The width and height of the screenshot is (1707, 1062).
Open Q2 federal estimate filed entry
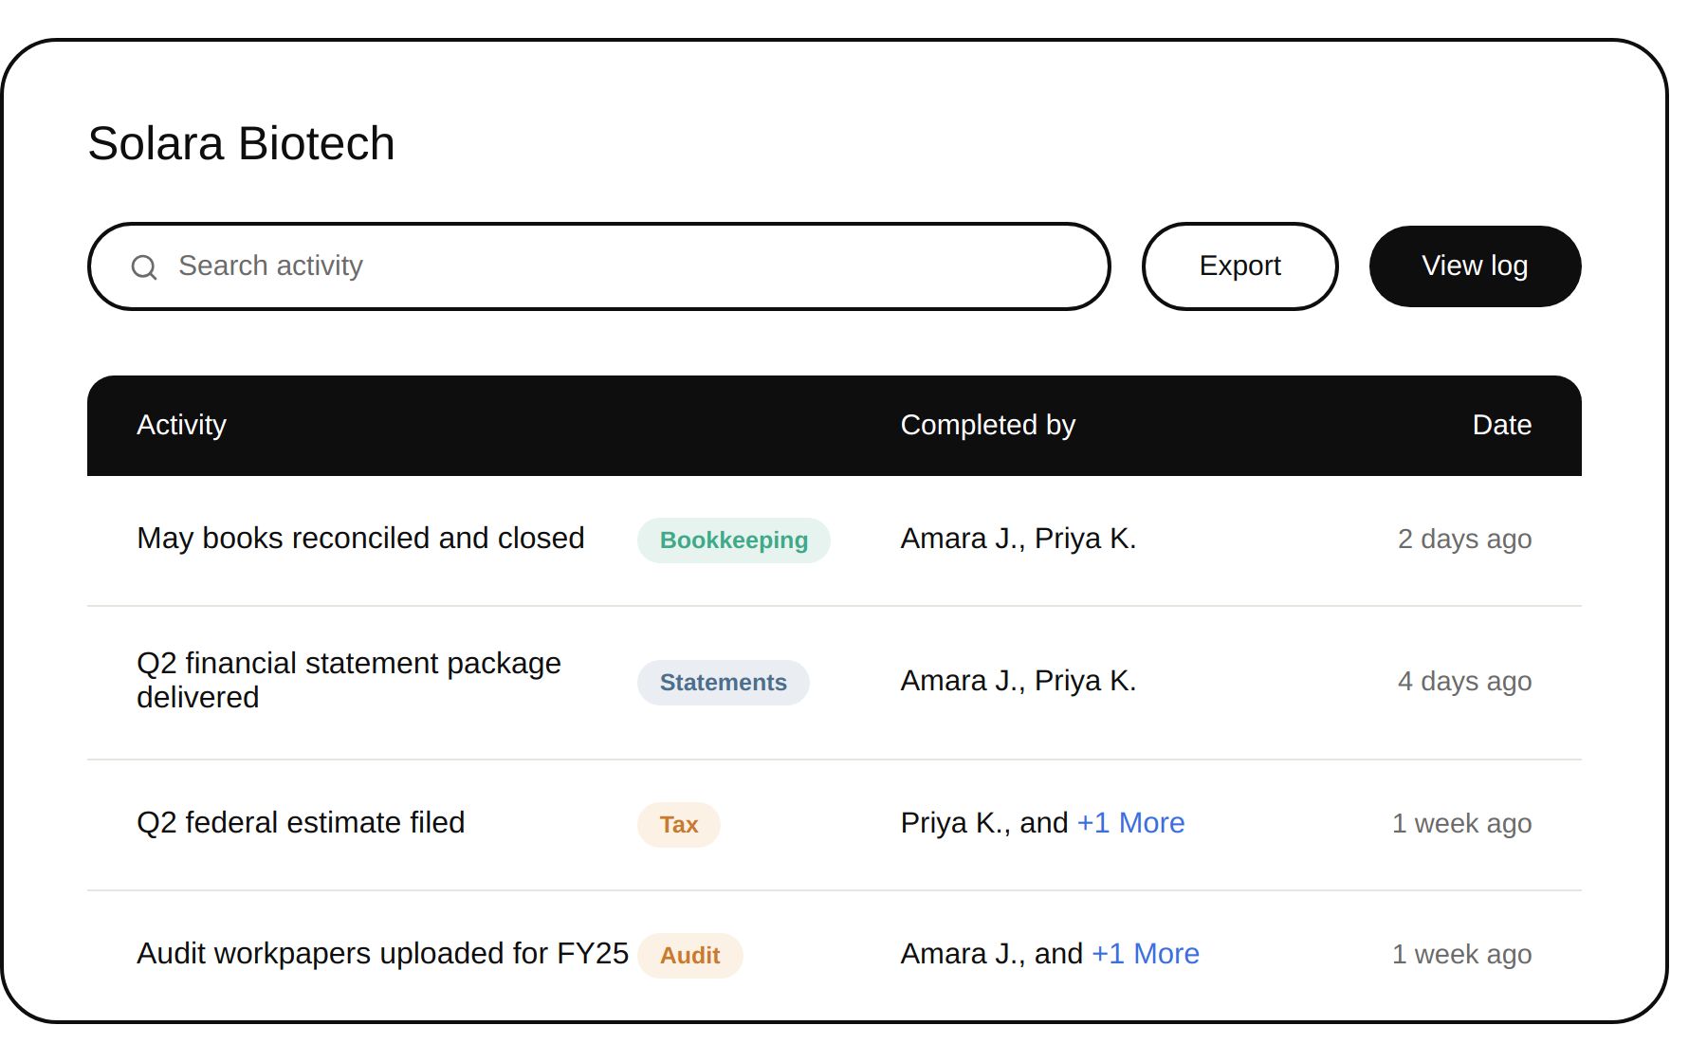click(x=301, y=823)
